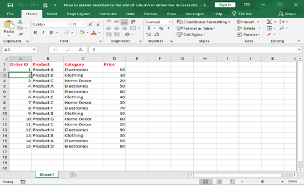Screen dimensions: 304x185
Task: Expand the General number format dropdown
Action: [170, 22]
